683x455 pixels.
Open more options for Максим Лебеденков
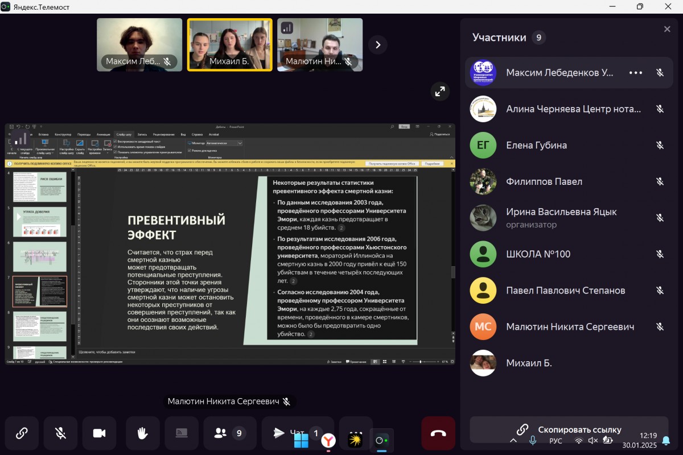pos(635,73)
